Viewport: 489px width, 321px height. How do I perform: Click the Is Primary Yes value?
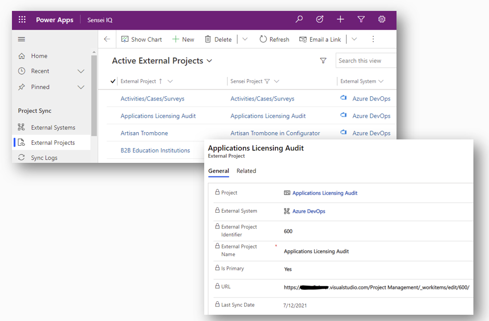[x=288, y=269]
